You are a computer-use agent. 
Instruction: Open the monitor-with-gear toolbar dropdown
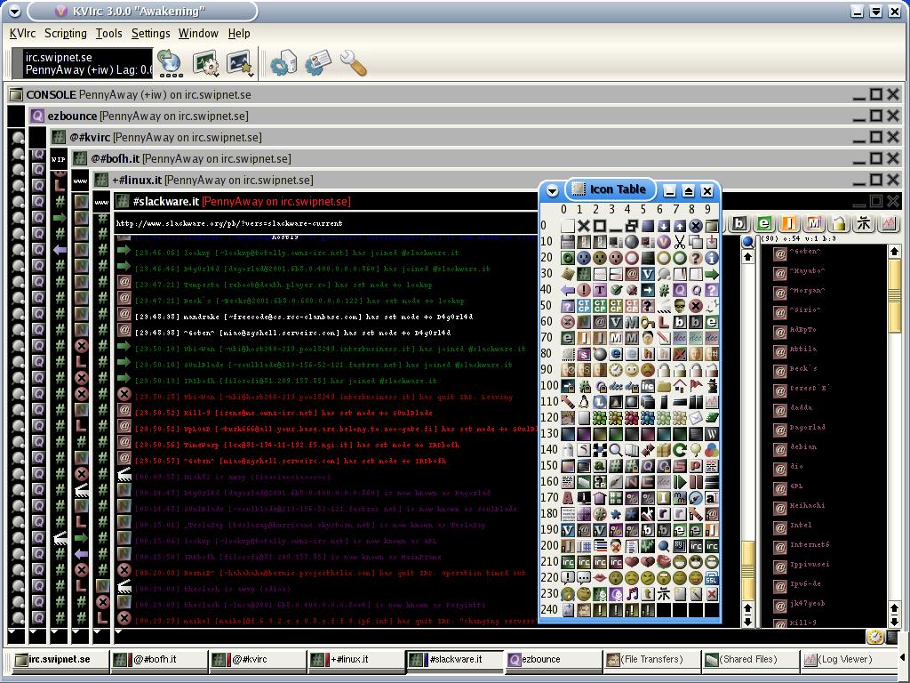(205, 63)
